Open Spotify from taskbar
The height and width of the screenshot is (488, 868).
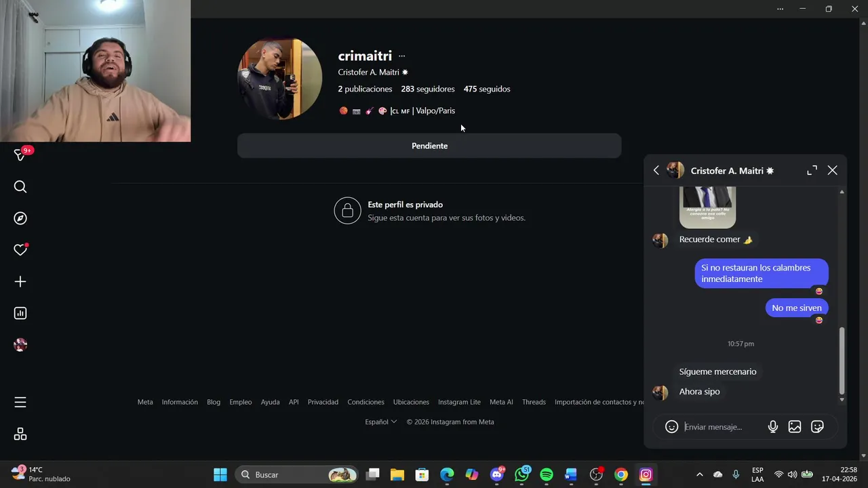[547, 474]
